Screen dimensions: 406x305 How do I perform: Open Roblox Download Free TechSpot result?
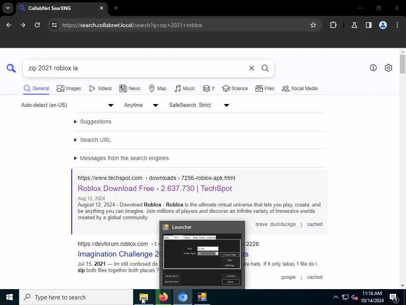155,188
